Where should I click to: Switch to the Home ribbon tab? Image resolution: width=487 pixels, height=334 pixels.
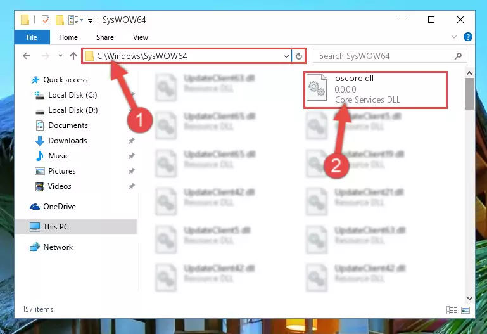(68, 37)
